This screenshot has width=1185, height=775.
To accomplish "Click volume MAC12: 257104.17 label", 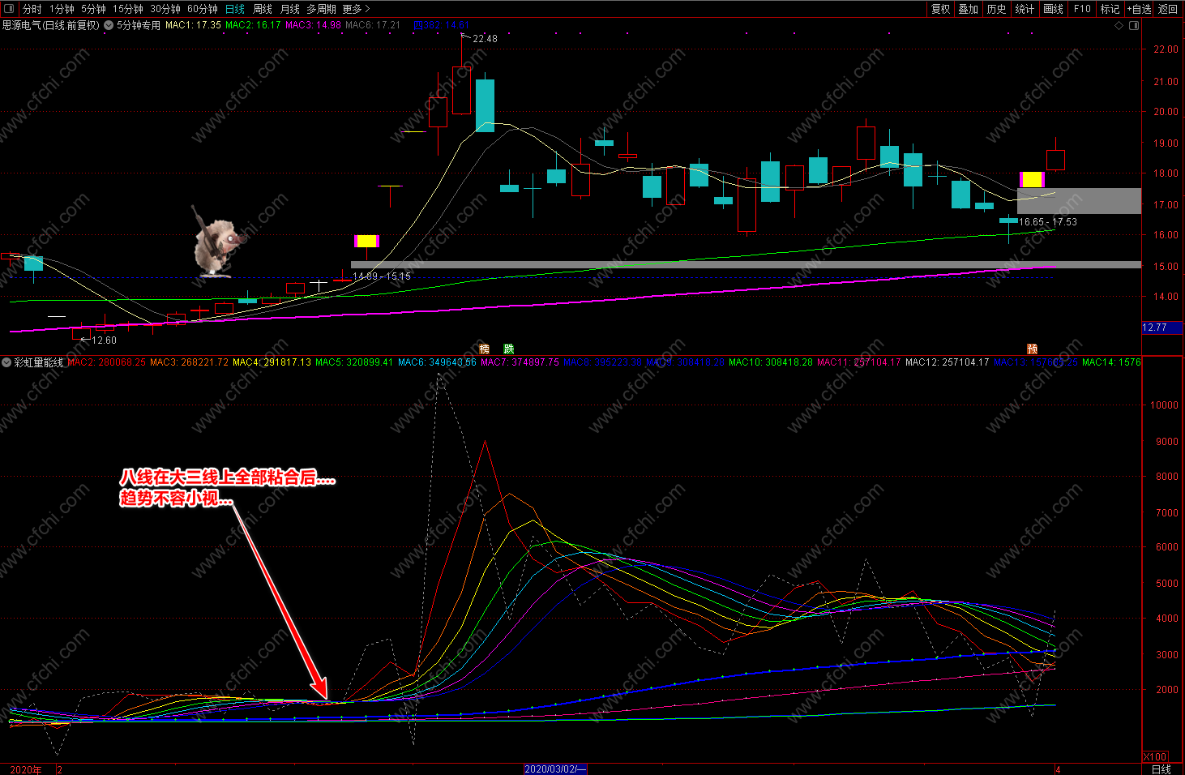I will (x=947, y=362).
